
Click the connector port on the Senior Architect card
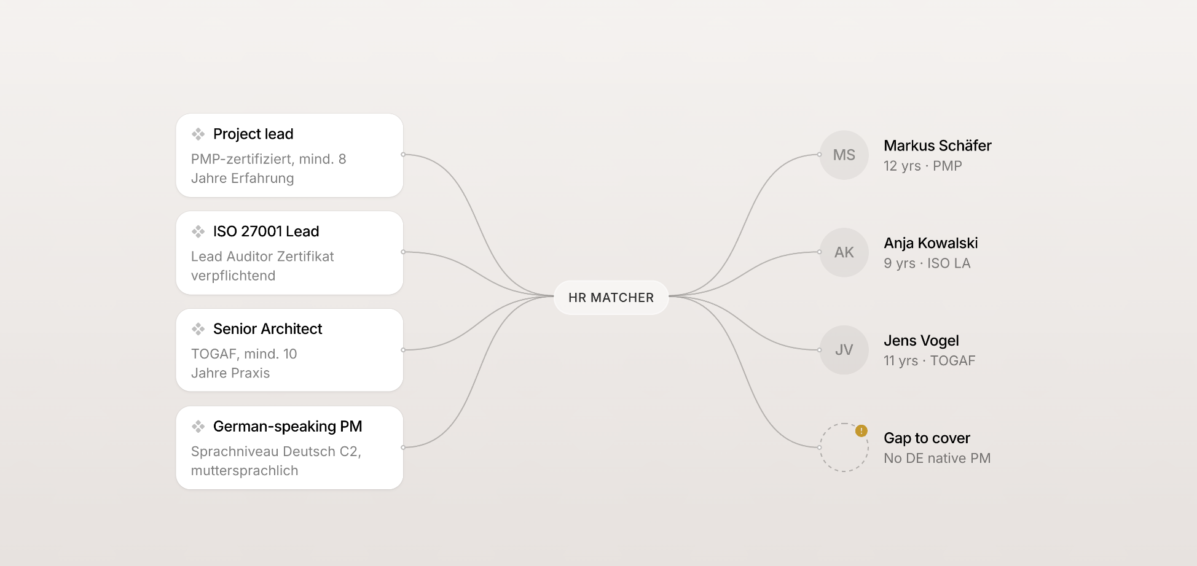click(403, 350)
